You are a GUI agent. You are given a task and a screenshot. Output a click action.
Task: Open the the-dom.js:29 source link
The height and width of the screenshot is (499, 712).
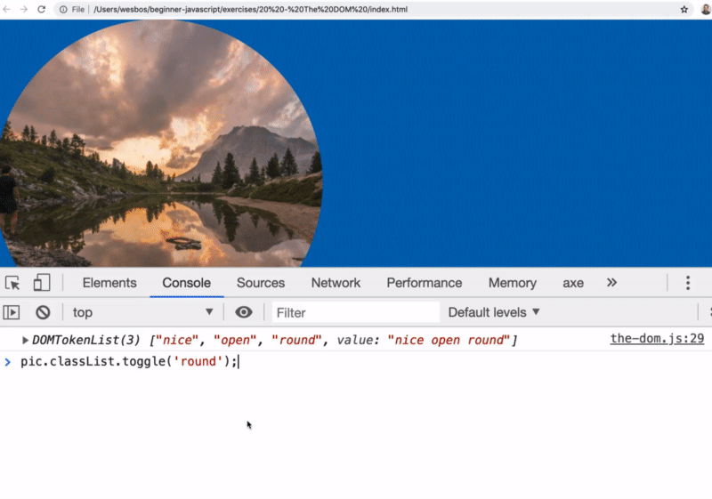click(657, 339)
